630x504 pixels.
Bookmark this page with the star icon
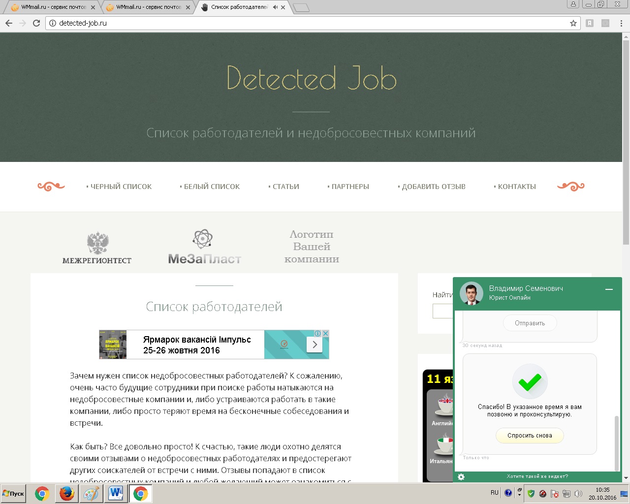(x=573, y=23)
